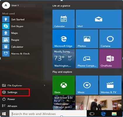The image size is (123, 117).
Task: Click the Most used label
Action: 8,13
